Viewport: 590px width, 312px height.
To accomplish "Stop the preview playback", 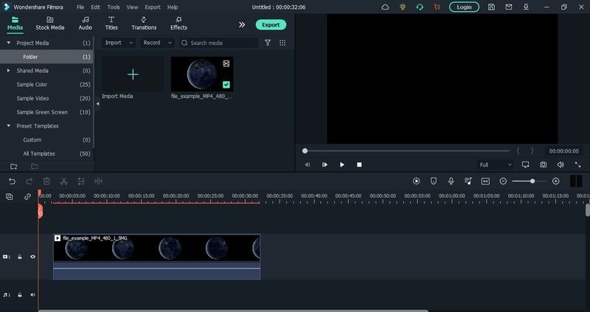I will click(359, 164).
